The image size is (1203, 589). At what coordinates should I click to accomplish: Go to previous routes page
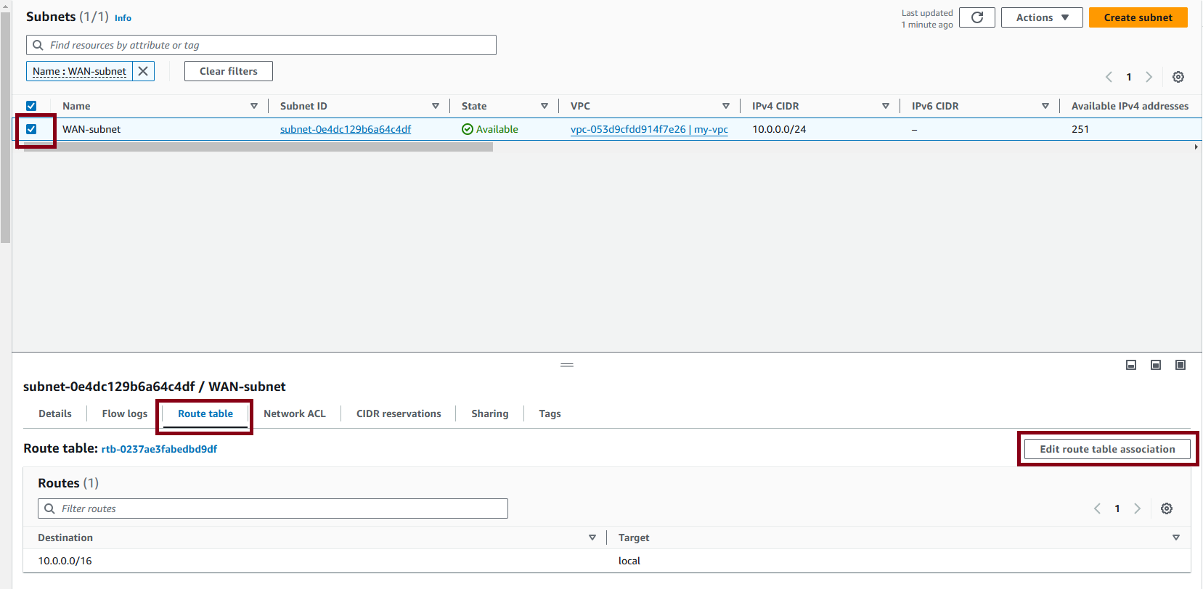click(1097, 508)
